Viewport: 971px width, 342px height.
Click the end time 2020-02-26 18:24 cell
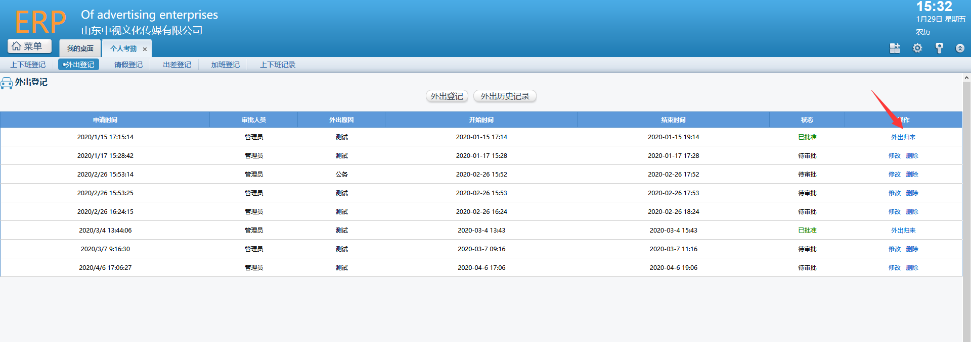click(674, 212)
